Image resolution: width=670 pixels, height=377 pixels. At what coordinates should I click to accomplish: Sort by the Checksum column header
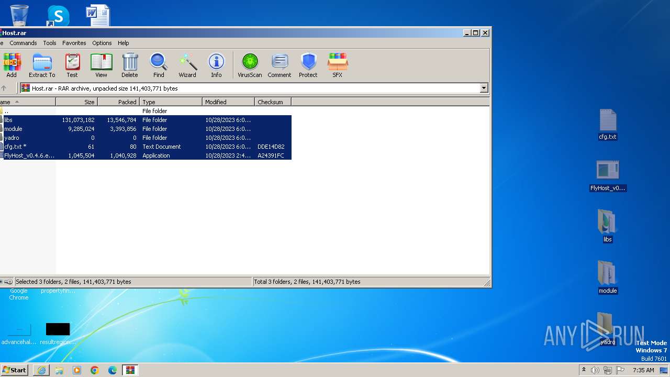point(273,102)
